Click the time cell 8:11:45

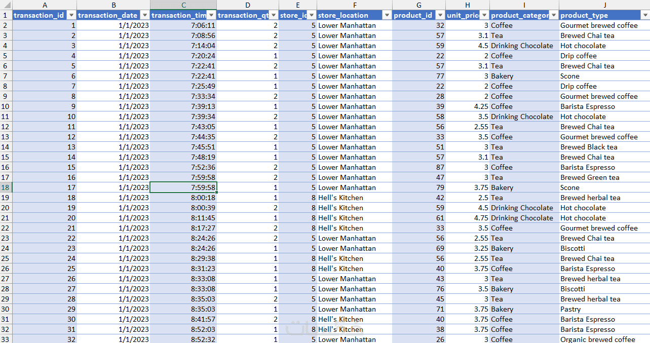(x=183, y=218)
